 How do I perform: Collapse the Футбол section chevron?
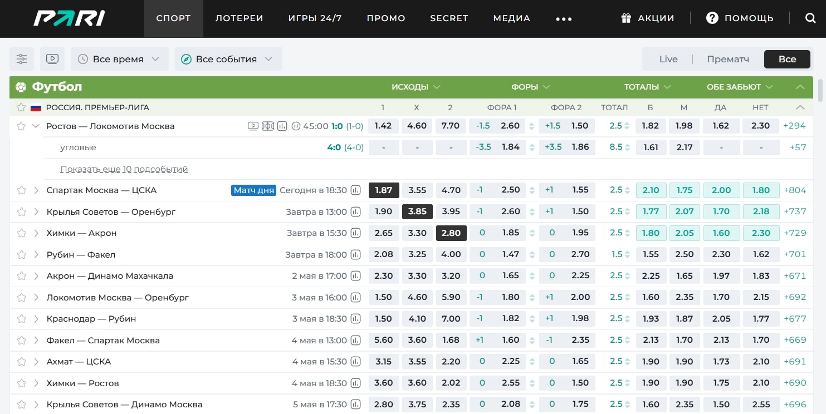click(x=800, y=87)
